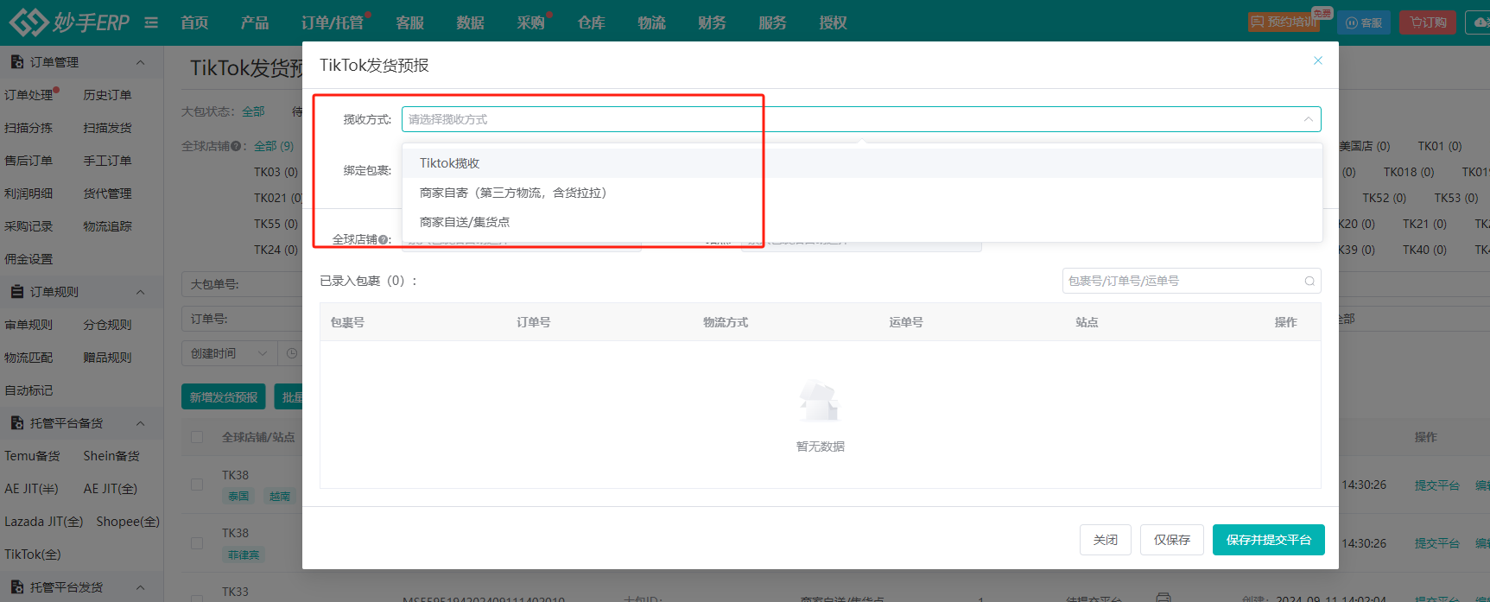Open Temu备货 in sidebar
Viewport: 1490px width, 602px height.
tap(32, 456)
